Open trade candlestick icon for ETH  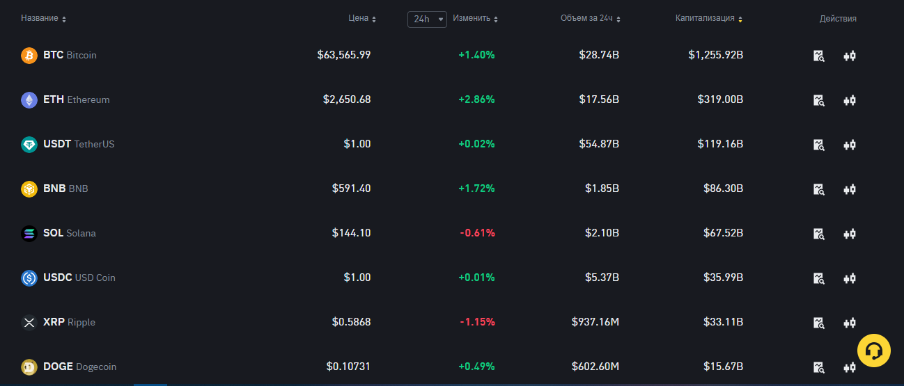pos(849,100)
